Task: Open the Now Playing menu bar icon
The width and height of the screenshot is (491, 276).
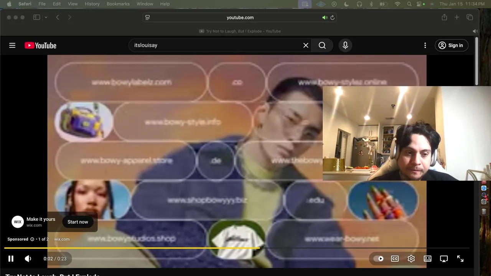Action: click(334, 4)
